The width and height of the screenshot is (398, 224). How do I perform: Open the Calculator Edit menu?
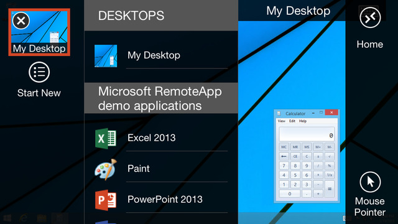point(292,121)
